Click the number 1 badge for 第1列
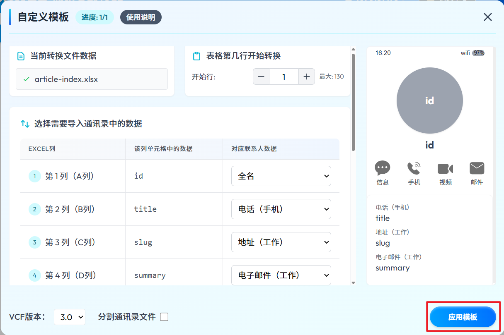 point(35,176)
